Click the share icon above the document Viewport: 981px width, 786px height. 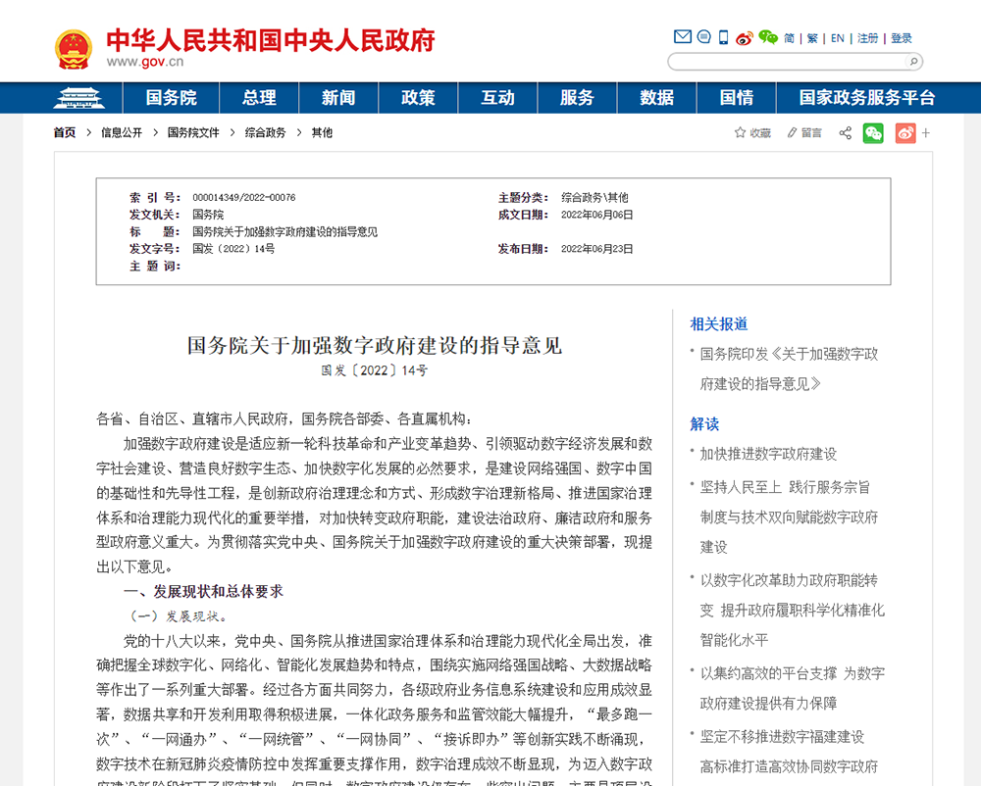click(845, 132)
